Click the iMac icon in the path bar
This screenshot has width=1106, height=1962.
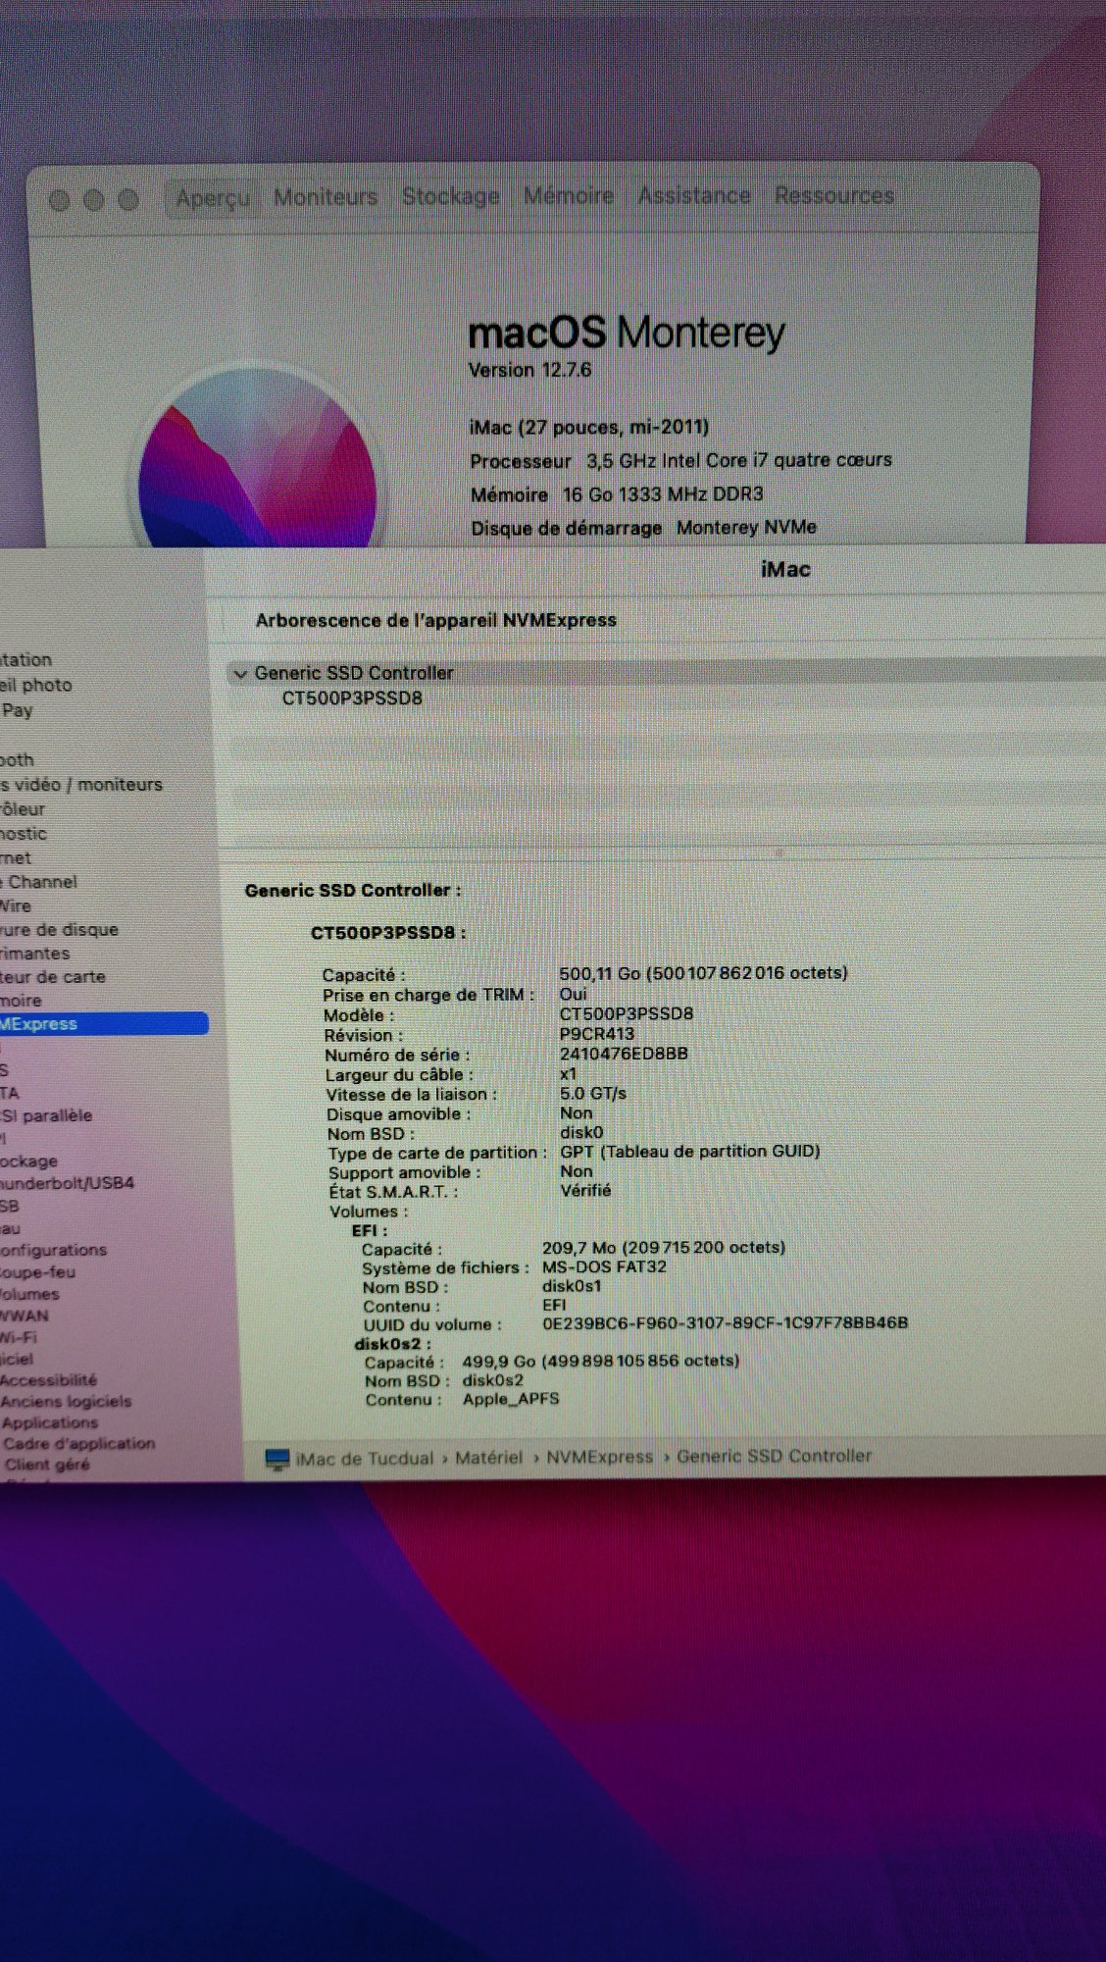point(277,1459)
